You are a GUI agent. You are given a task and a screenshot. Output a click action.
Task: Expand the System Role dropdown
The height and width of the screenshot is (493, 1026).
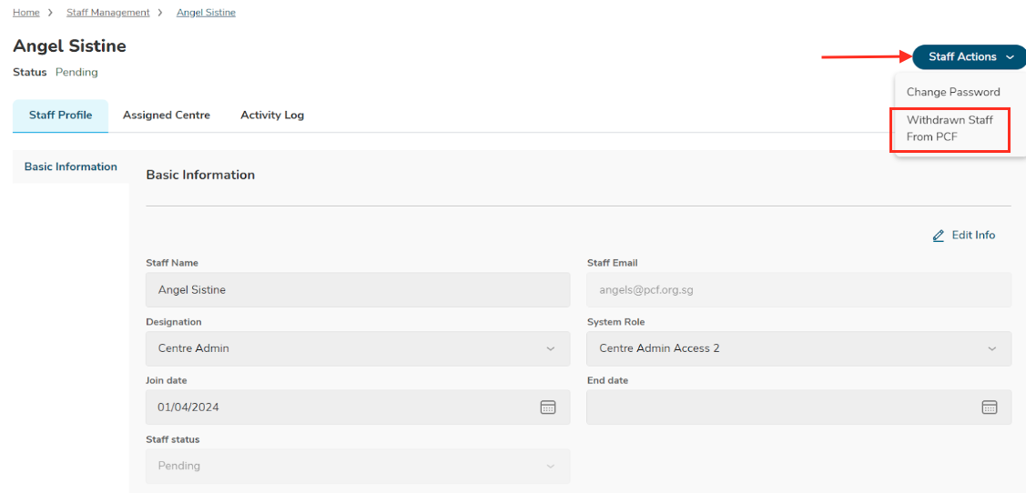798,348
